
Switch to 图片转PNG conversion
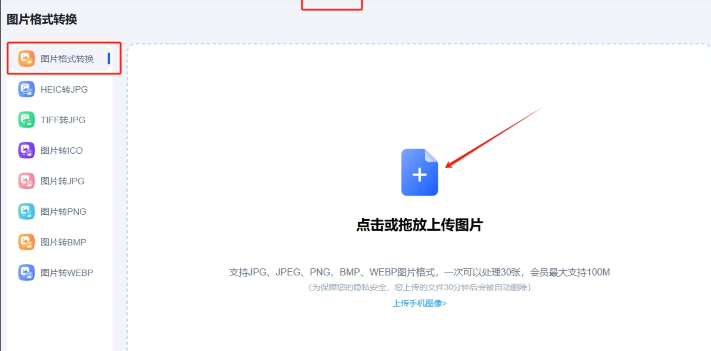click(x=63, y=212)
